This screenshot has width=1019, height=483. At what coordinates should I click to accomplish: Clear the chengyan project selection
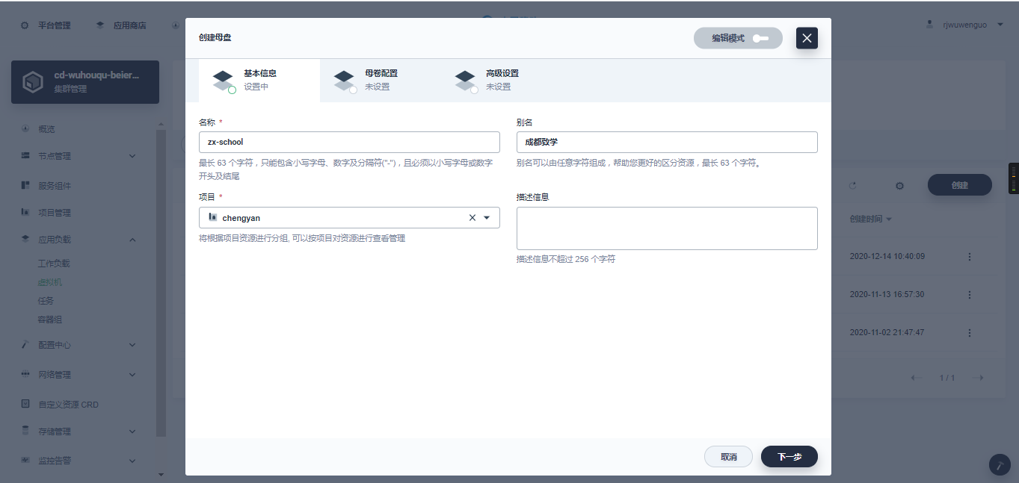click(472, 218)
